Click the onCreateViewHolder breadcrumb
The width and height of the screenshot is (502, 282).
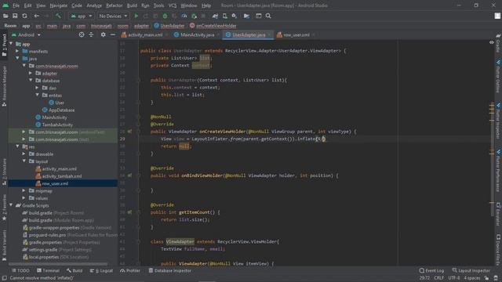point(213,26)
